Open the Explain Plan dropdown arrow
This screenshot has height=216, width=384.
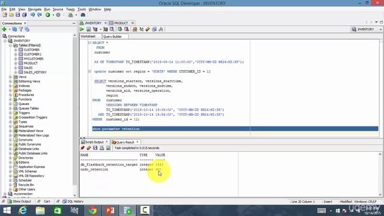[100, 29]
